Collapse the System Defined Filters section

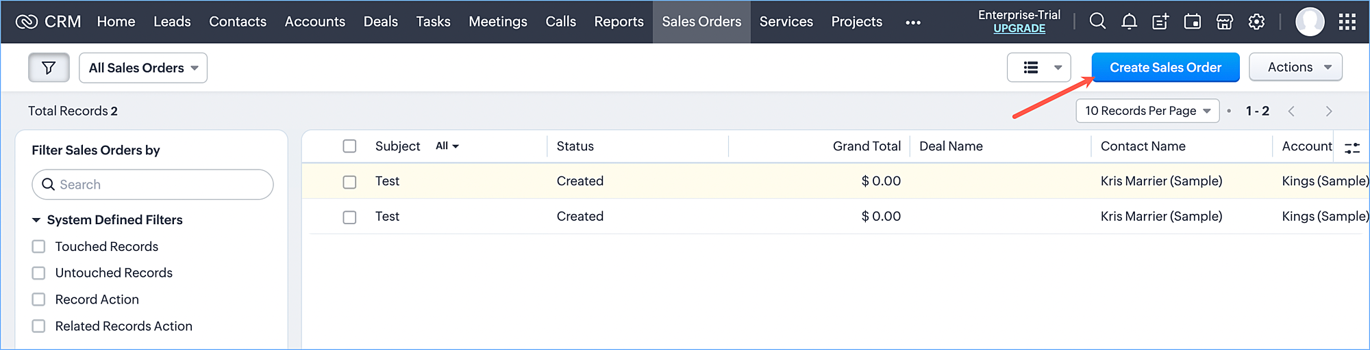36,220
